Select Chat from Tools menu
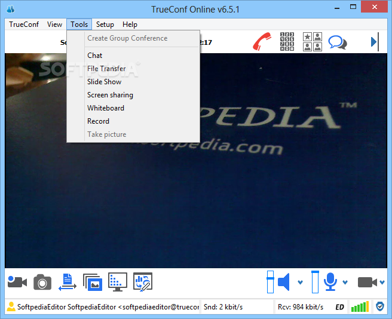392x319 pixels. pyautogui.click(x=133, y=55)
